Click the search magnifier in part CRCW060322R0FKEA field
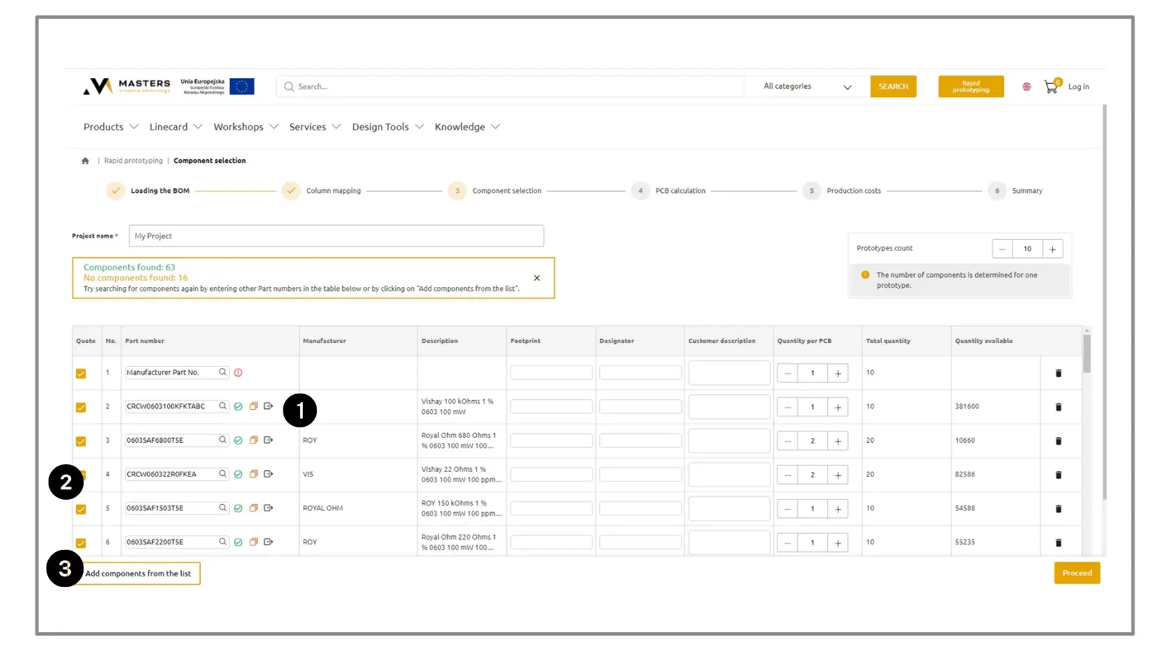Screen dimensions: 1170x651 [223, 474]
